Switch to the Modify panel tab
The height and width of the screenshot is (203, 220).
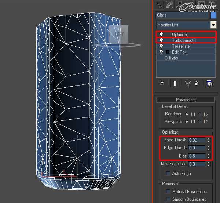pyautogui.click(x=169, y=5)
